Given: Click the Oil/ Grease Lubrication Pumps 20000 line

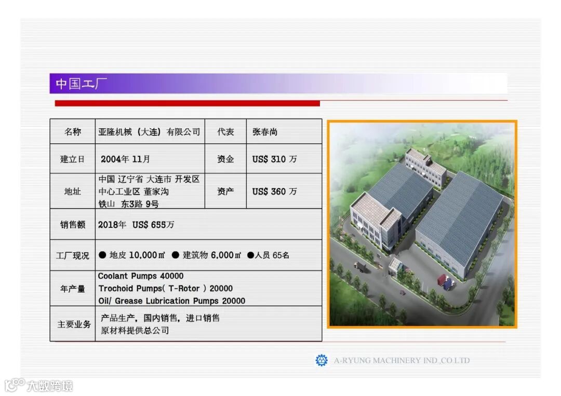Looking at the screenshot, I should coord(172,301).
